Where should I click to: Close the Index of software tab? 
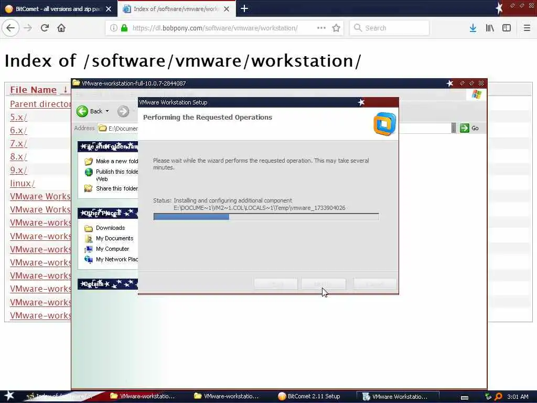(227, 9)
